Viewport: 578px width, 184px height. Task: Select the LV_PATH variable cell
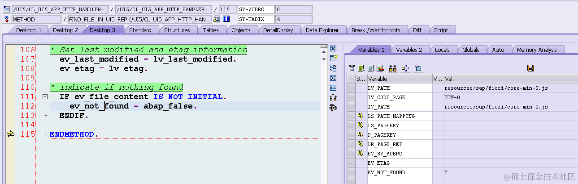(x=400, y=88)
